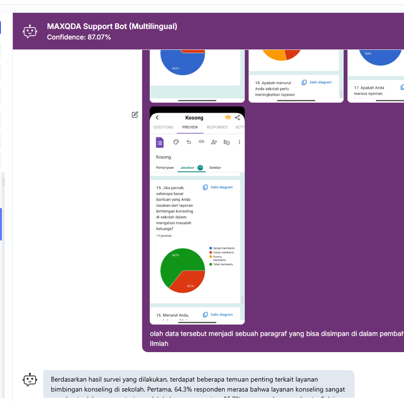This screenshot has width=404, height=402.
Task: Open the three-dot more options menu
Action: (x=240, y=142)
